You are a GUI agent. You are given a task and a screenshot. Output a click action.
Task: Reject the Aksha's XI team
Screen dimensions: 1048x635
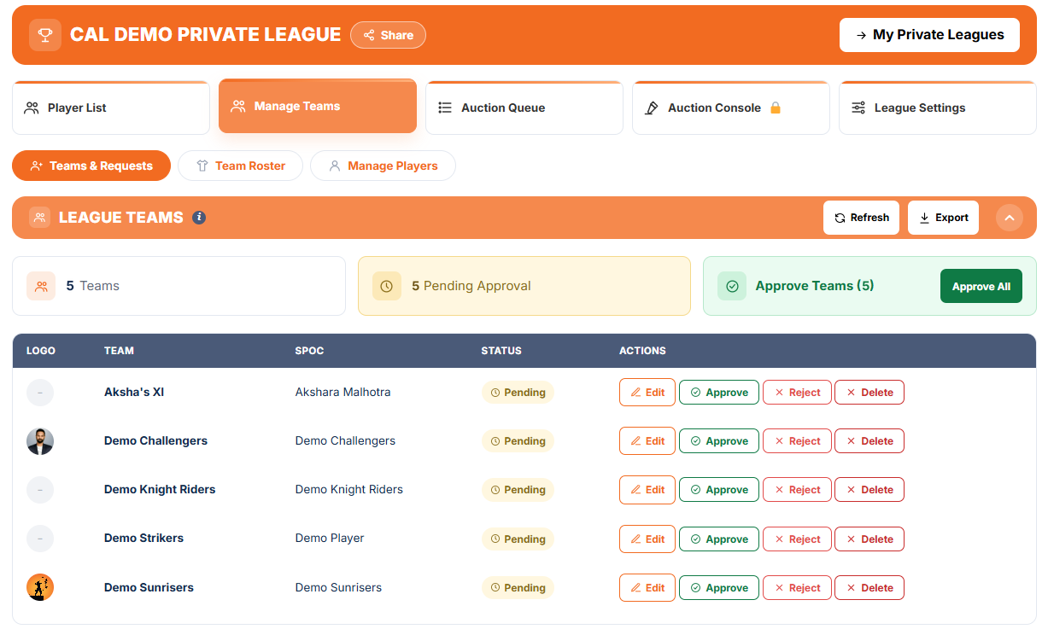tap(797, 393)
